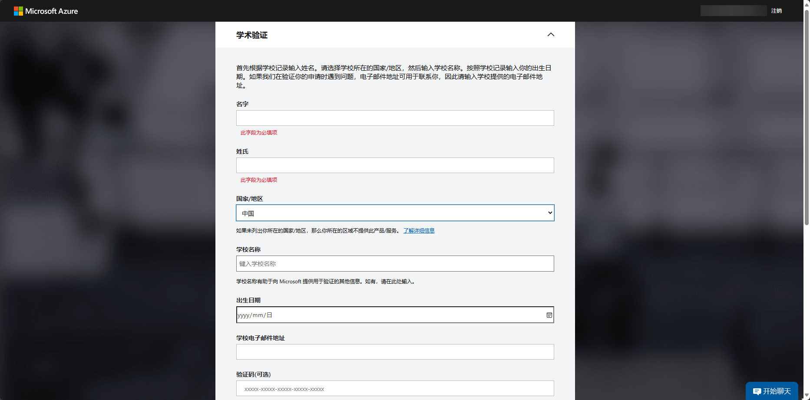Screen dimensions: 810x400
Task: Click the 注销 sign-out link
Action: coord(776,11)
